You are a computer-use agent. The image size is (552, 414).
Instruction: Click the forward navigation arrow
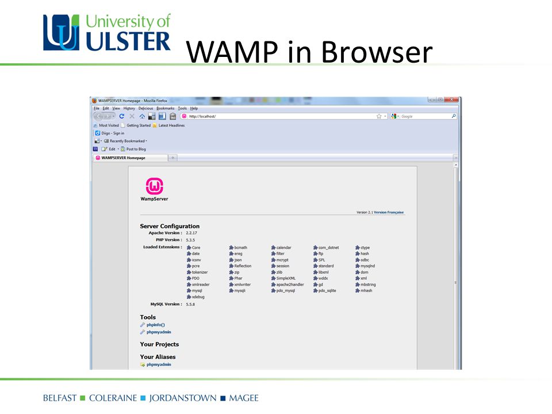(x=108, y=116)
